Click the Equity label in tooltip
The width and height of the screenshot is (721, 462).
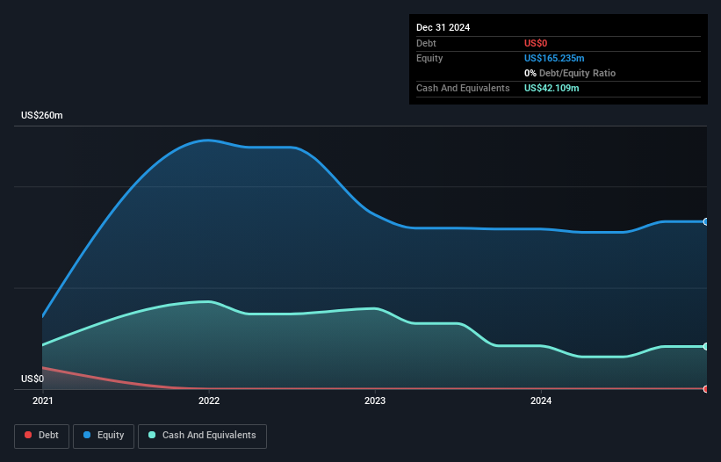[x=429, y=58]
